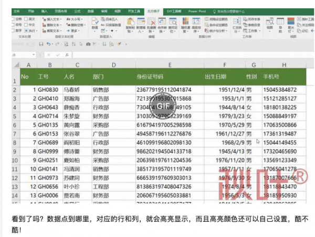This screenshot has height=237, width=315.
Task: Toggle the 空格 checkbox
Action: (13, 19)
